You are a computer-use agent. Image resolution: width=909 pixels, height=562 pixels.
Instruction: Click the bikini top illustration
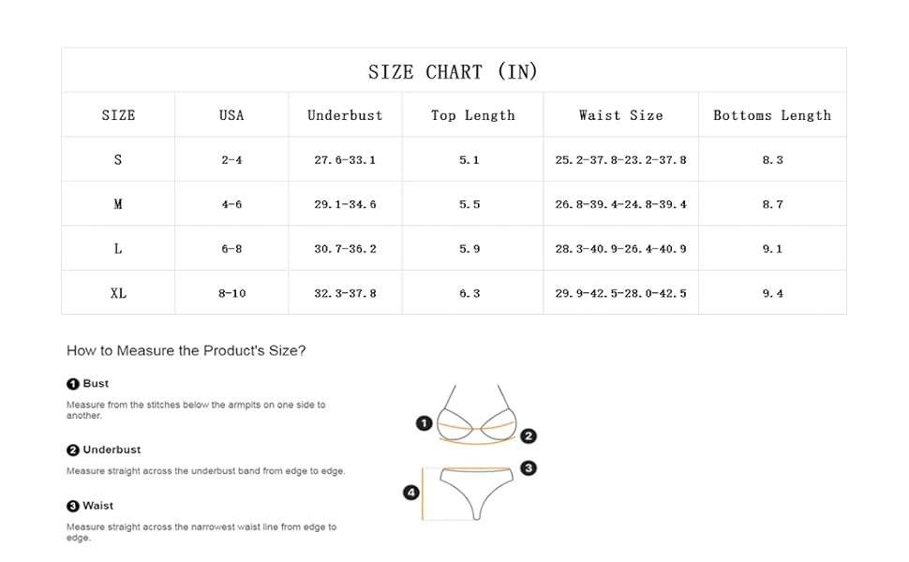point(477,415)
